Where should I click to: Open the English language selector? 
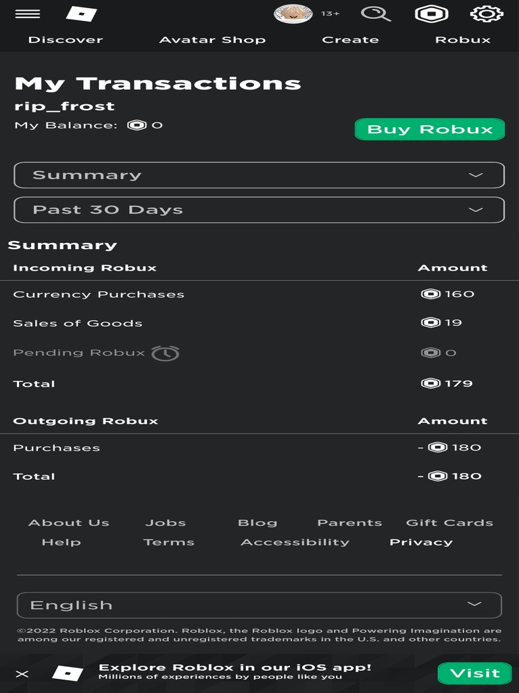click(259, 605)
